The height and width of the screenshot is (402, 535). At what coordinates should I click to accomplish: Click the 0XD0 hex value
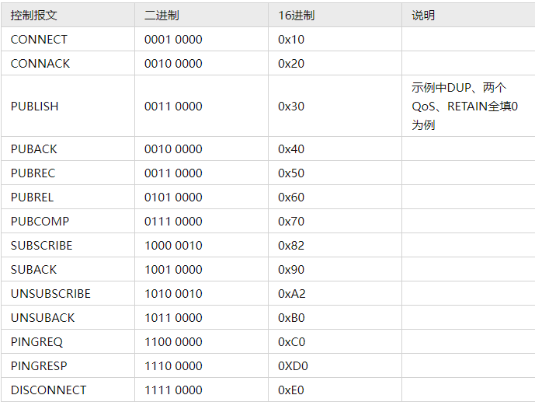[x=293, y=365]
